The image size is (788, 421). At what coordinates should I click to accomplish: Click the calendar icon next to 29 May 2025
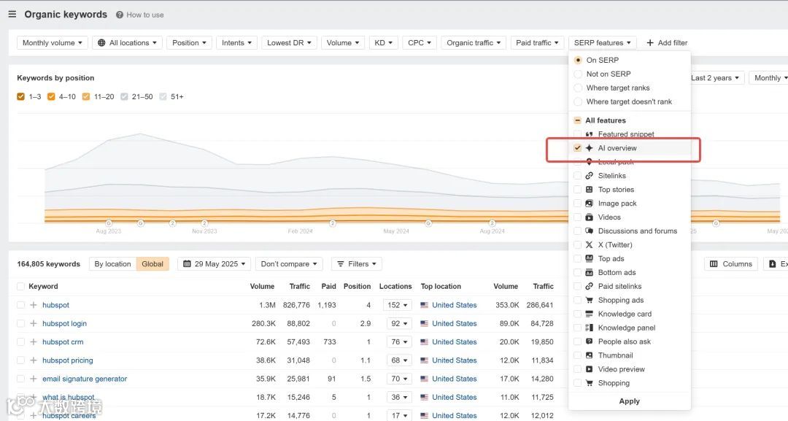click(x=187, y=263)
